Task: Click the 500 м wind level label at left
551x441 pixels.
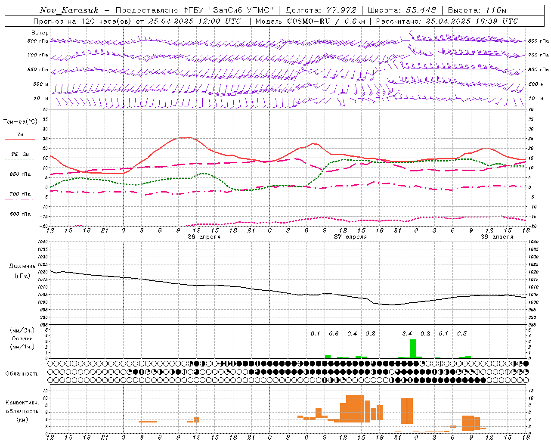Action: coord(41,84)
